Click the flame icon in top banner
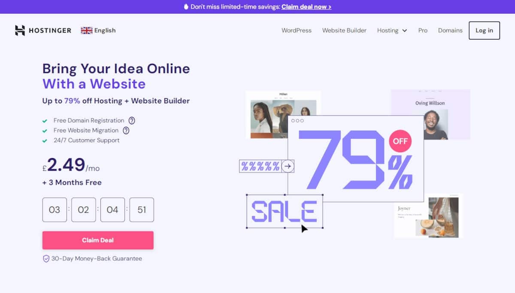Image resolution: width=515 pixels, height=293 pixels. (186, 7)
